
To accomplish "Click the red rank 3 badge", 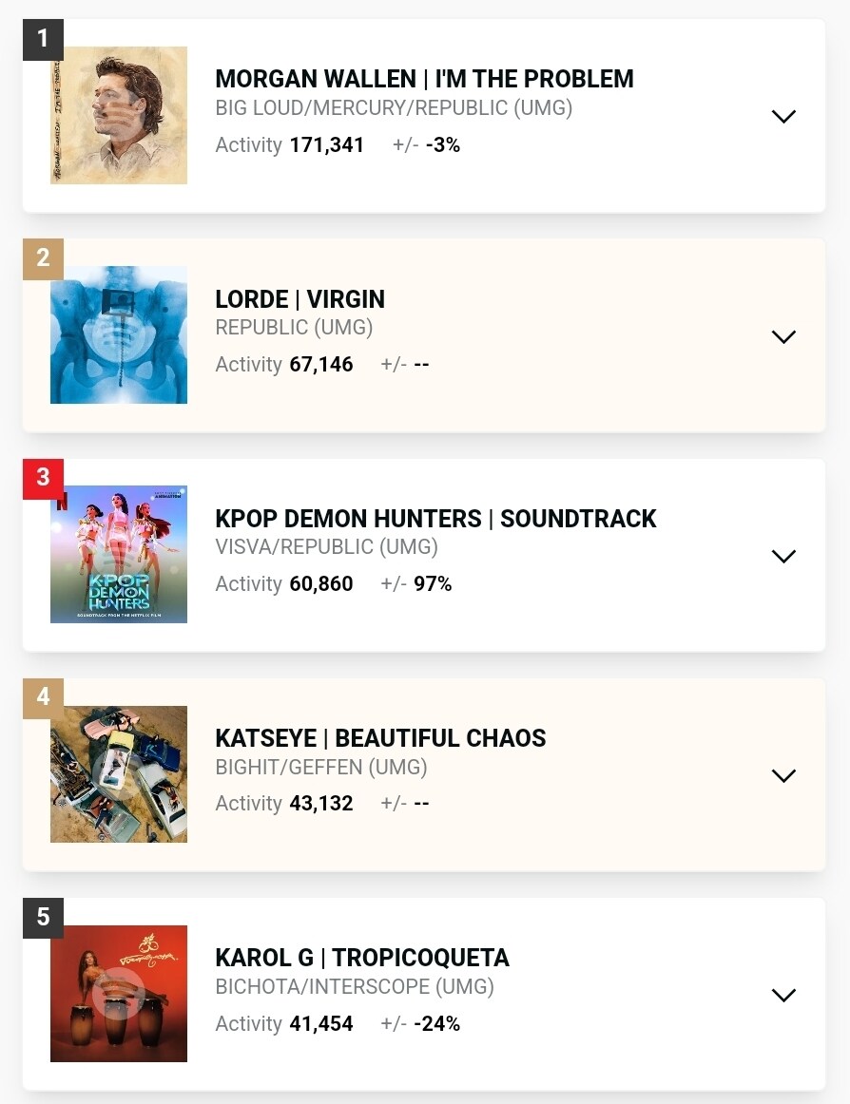I will click(x=43, y=479).
